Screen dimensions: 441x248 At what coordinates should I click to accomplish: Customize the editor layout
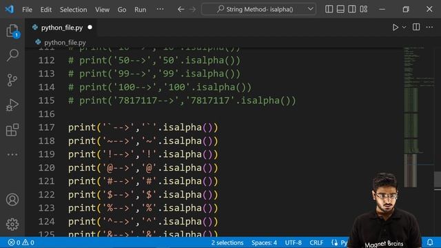point(364,9)
